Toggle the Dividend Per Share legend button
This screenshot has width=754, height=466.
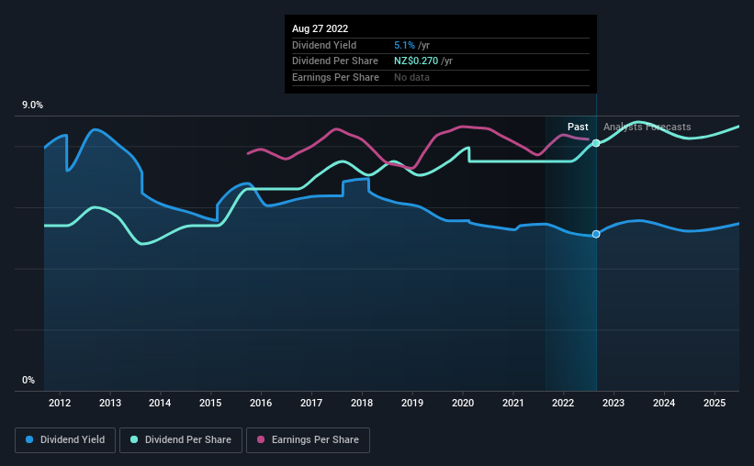[180, 440]
